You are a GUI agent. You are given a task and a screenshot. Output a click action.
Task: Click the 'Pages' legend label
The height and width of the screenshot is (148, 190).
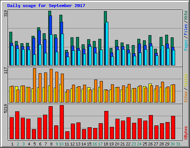click(186, 45)
